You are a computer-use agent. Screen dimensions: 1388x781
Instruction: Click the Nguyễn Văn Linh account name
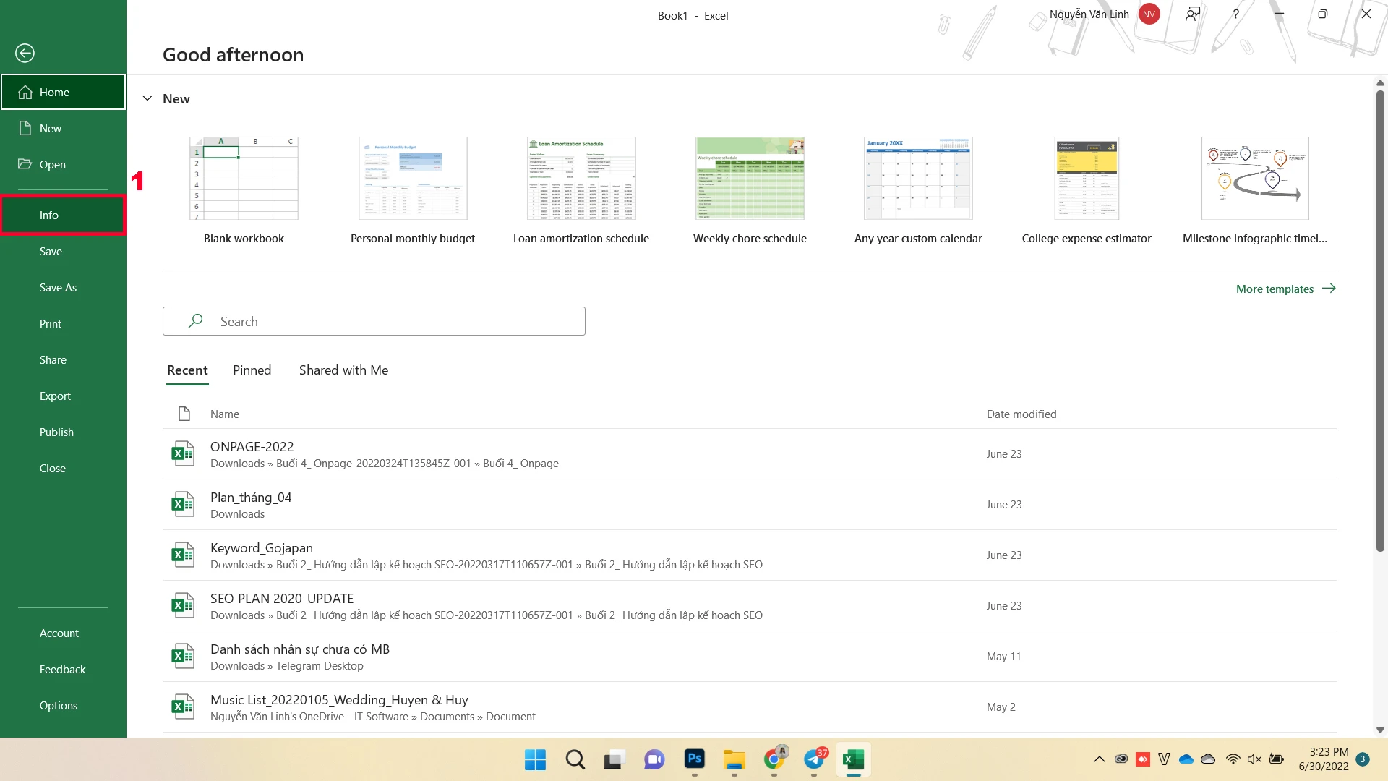tap(1089, 14)
